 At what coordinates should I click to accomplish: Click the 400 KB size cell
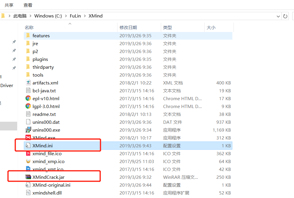coord(224,83)
